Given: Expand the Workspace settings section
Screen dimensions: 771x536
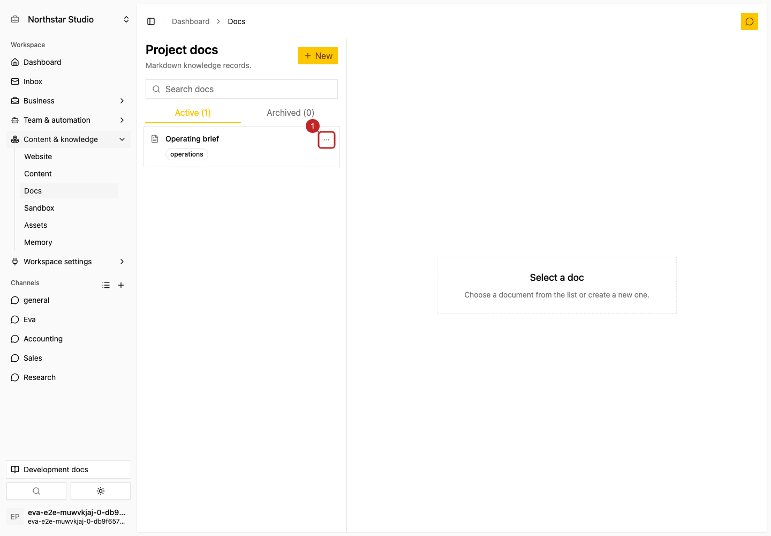Looking at the screenshot, I should [69, 262].
